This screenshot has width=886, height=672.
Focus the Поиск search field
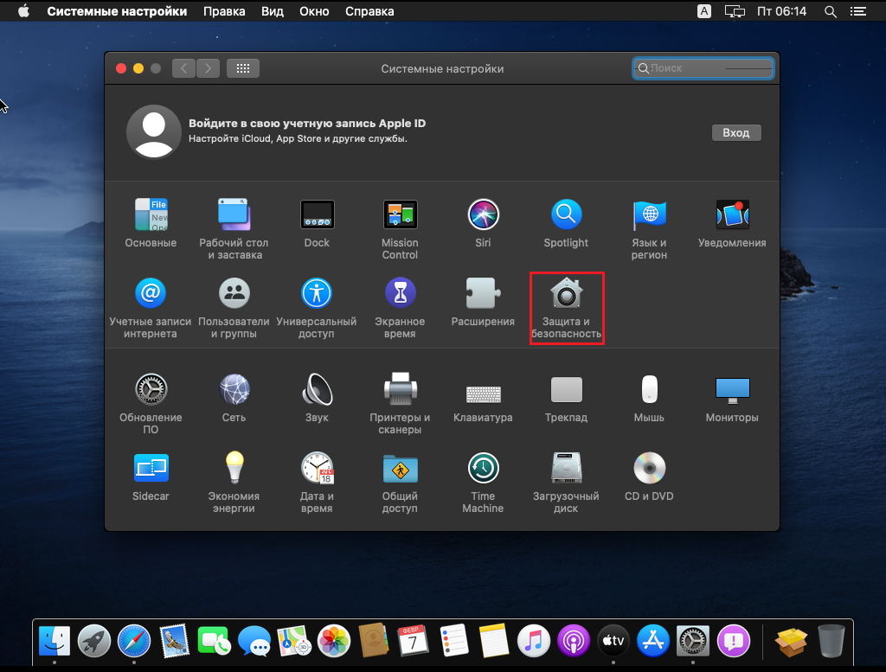pyautogui.click(x=703, y=68)
